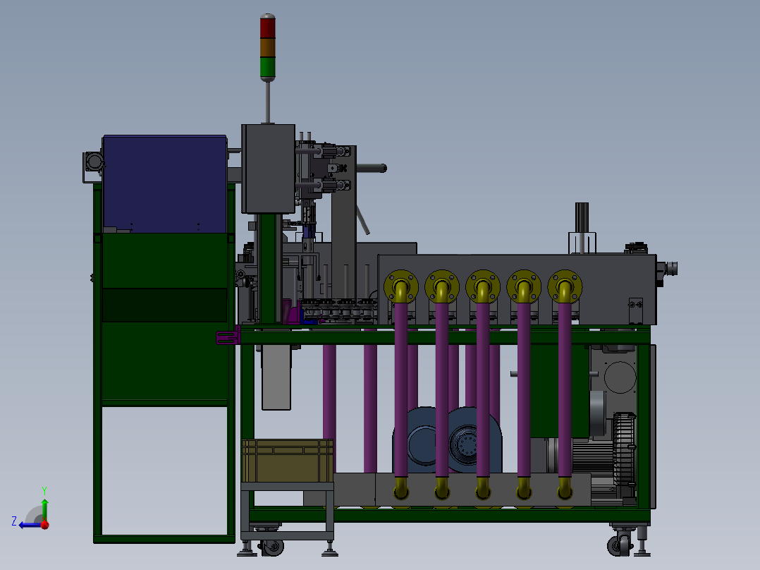Select the white panel opening in left cabinet

[165, 471]
